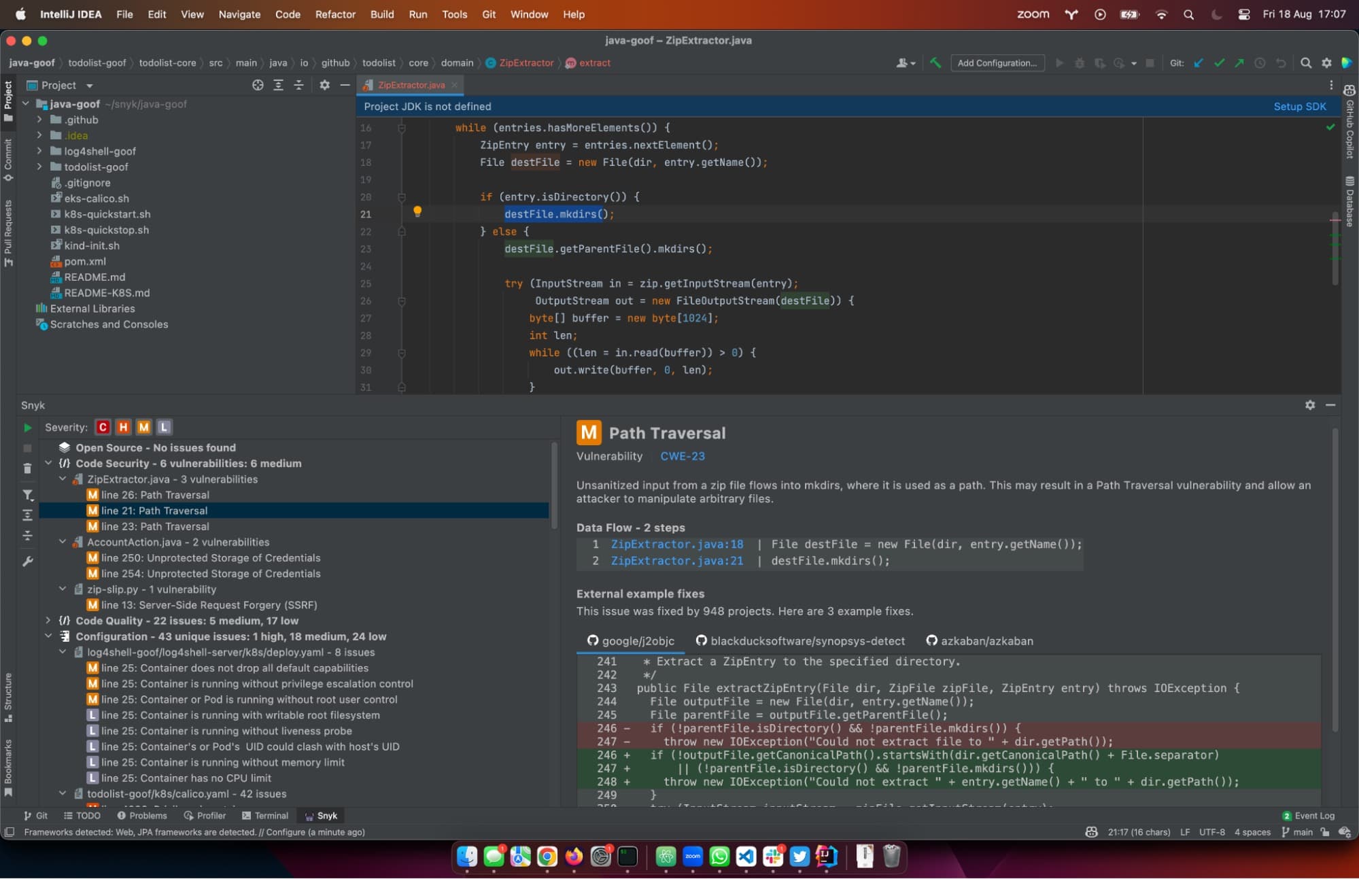Click main Git branch widget in status bar
Image resolution: width=1359 pixels, height=879 pixels.
pyautogui.click(x=1297, y=832)
